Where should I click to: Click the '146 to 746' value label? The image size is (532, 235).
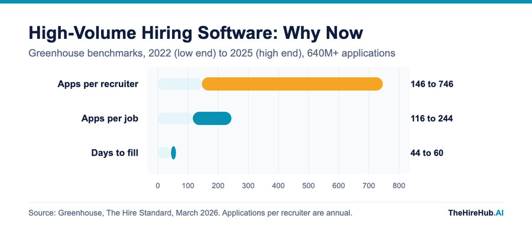tap(432, 84)
